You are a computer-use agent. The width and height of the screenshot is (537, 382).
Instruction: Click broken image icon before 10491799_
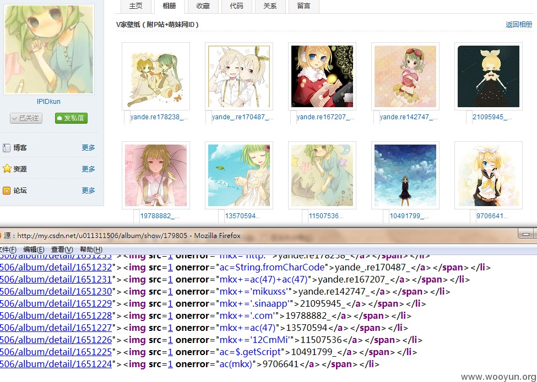pyautogui.click(x=386, y=216)
